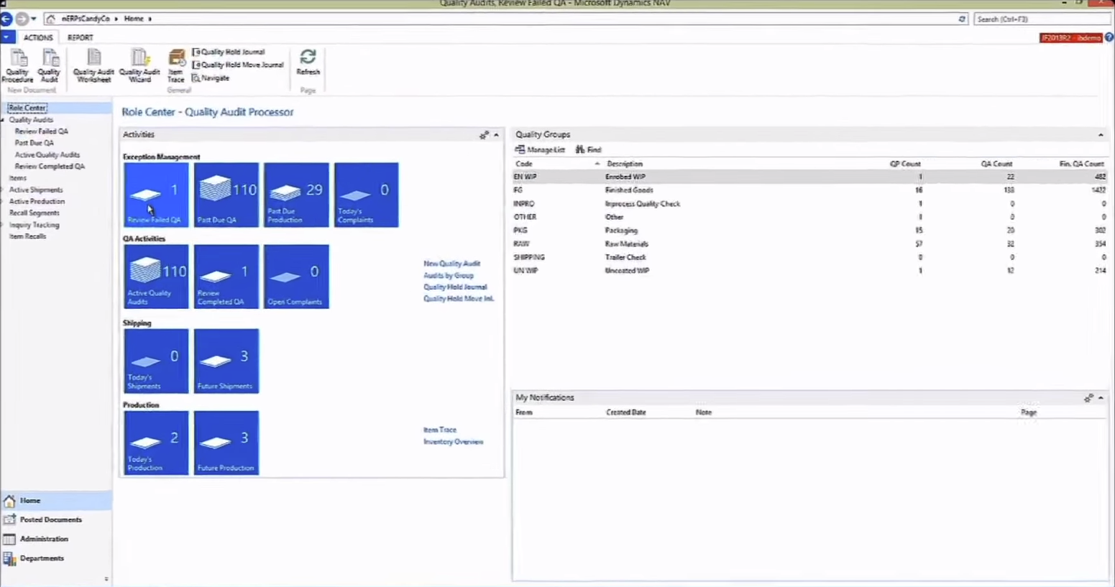Image resolution: width=1115 pixels, height=587 pixels.
Task: Select the SHIPPING Trailer Check row
Action: [x=809, y=257]
